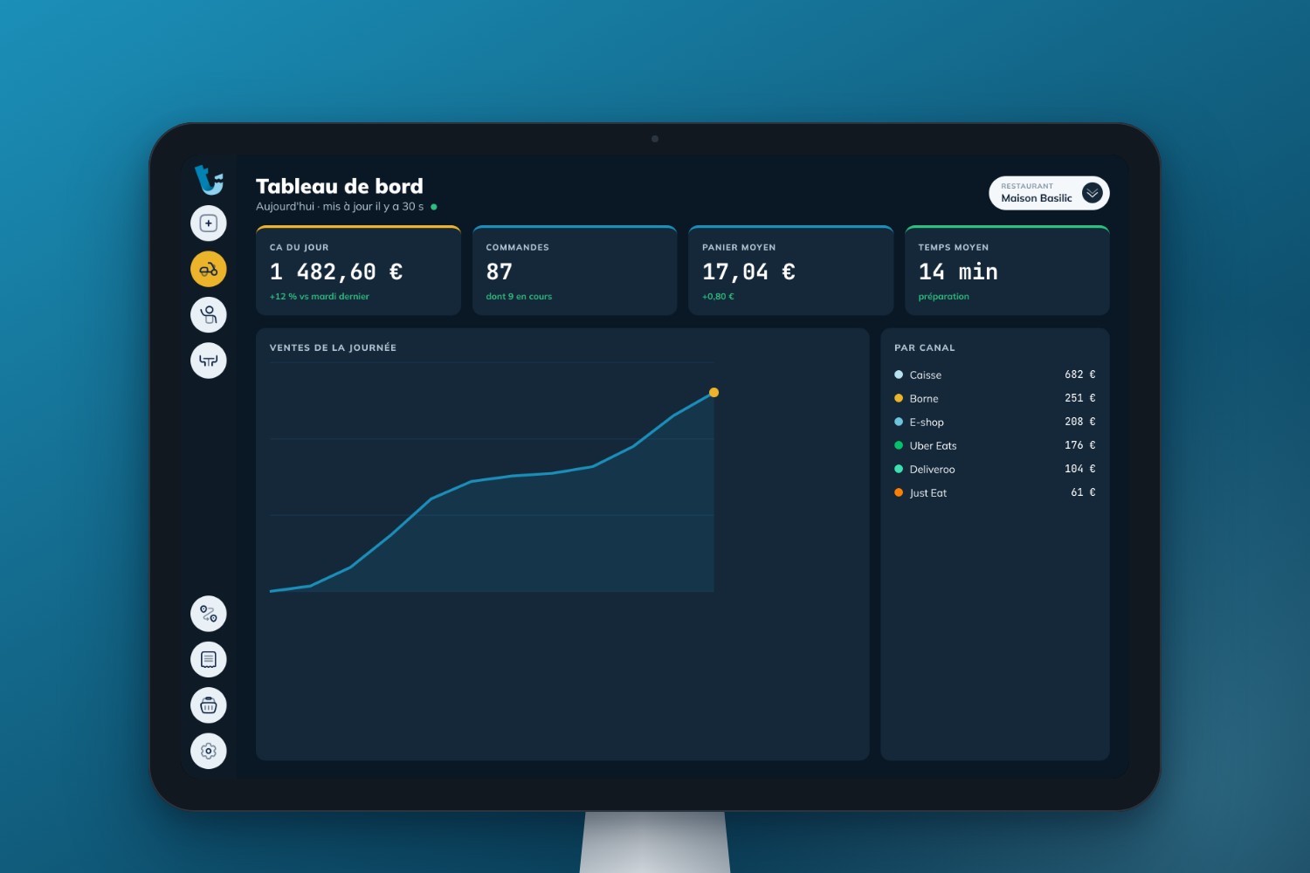Image resolution: width=1310 pixels, height=873 pixels.
Task: Click the '+12 % vs mardi dernier' text
Action: (x=320, y=297)
